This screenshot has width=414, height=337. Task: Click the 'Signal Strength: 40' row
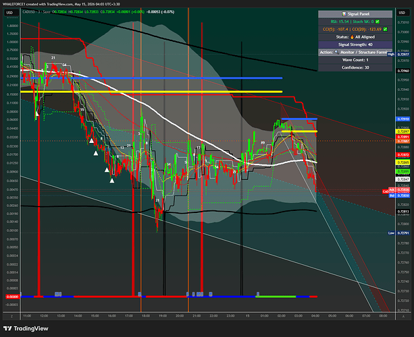(x=355, y=44)
